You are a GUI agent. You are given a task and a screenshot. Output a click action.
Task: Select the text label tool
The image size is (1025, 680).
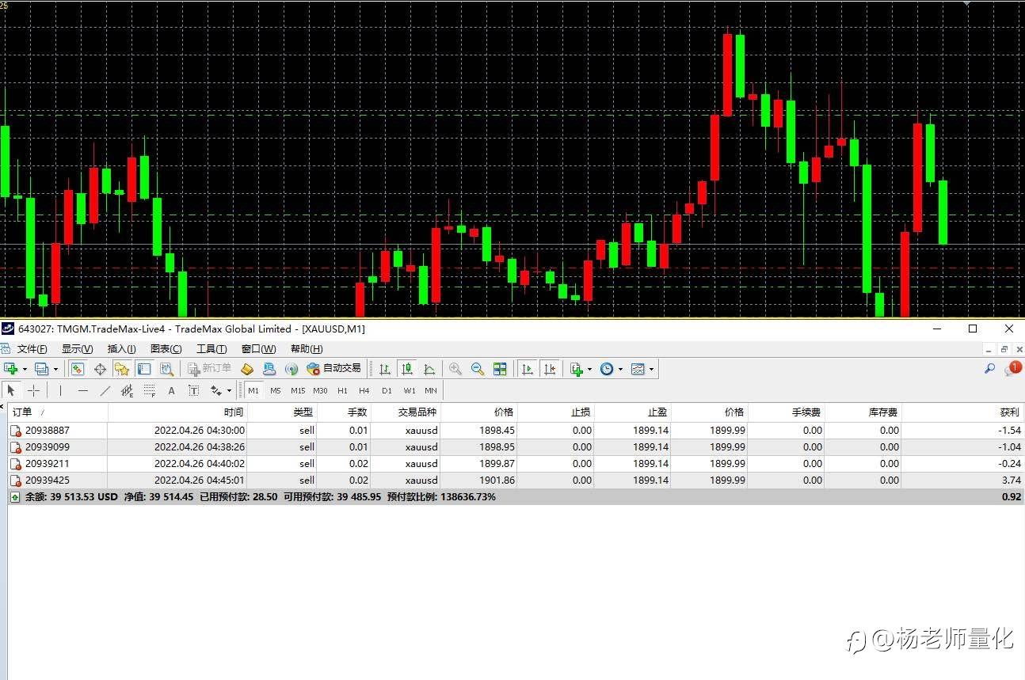(x=171, y=390)
